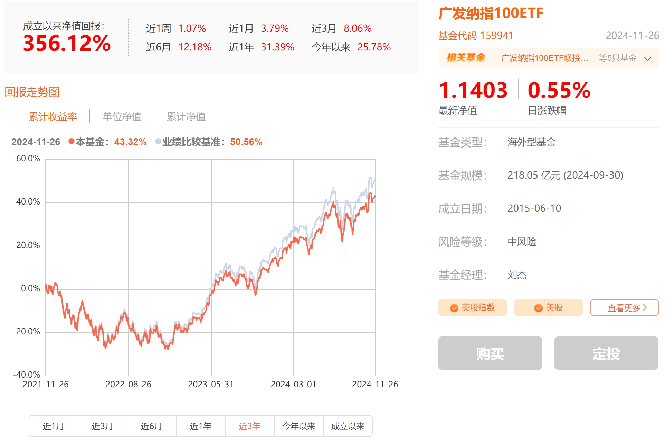This screenshot has width=665, height=446.
Task: Select 累计收益率 tab
Action: 53,116
